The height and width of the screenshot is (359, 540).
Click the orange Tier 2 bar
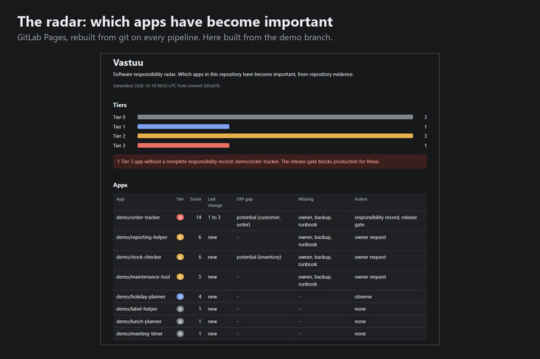275,136
